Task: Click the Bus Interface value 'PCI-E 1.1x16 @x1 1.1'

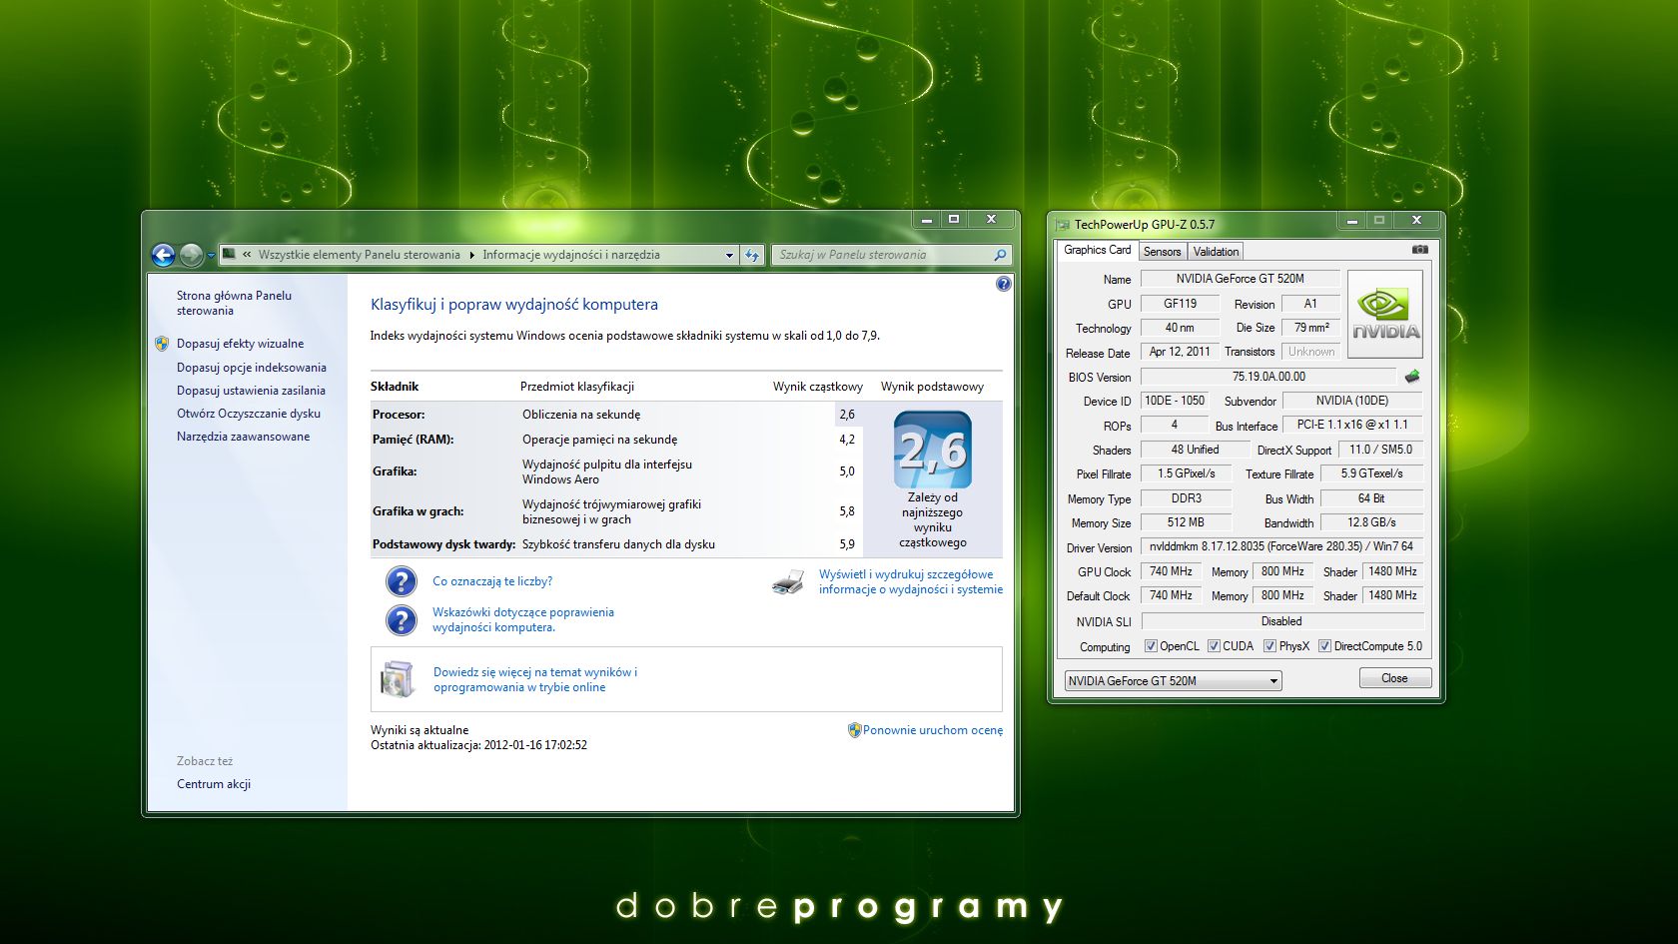Action: 1352,425
